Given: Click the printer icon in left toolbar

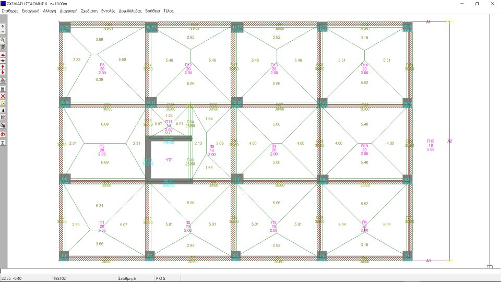Looking at the screenshot, I should 3,81.
